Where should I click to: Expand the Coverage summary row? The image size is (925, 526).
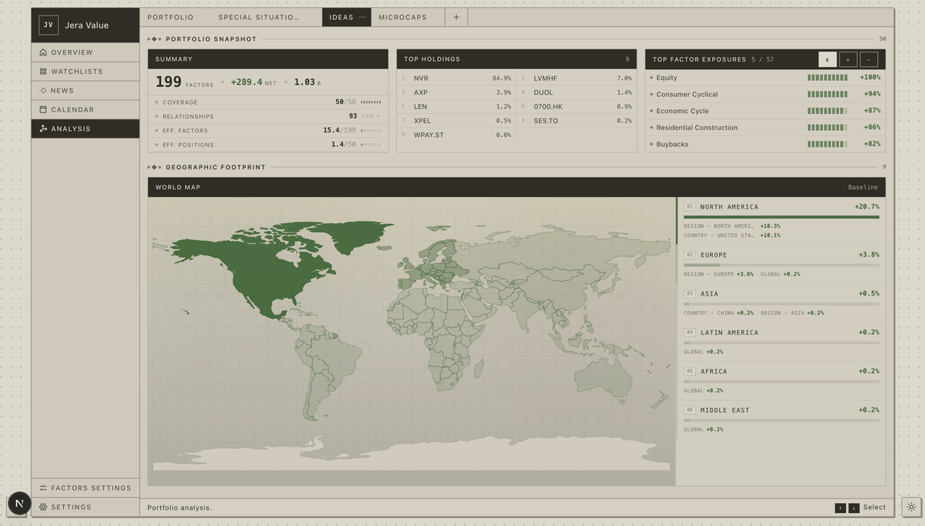click(x=268, y=102)
